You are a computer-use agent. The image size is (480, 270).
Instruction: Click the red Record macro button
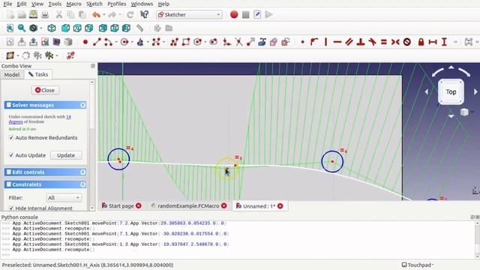coord(234,14)
